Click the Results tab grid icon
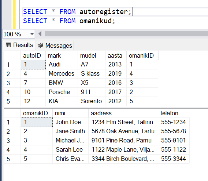 click(8, 45)
